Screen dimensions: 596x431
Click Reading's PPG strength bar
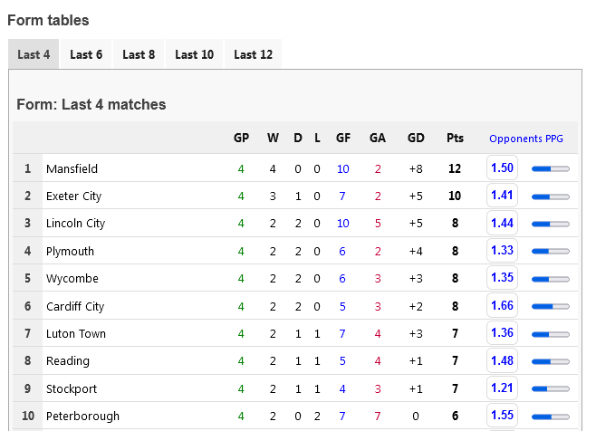point(550,362)
